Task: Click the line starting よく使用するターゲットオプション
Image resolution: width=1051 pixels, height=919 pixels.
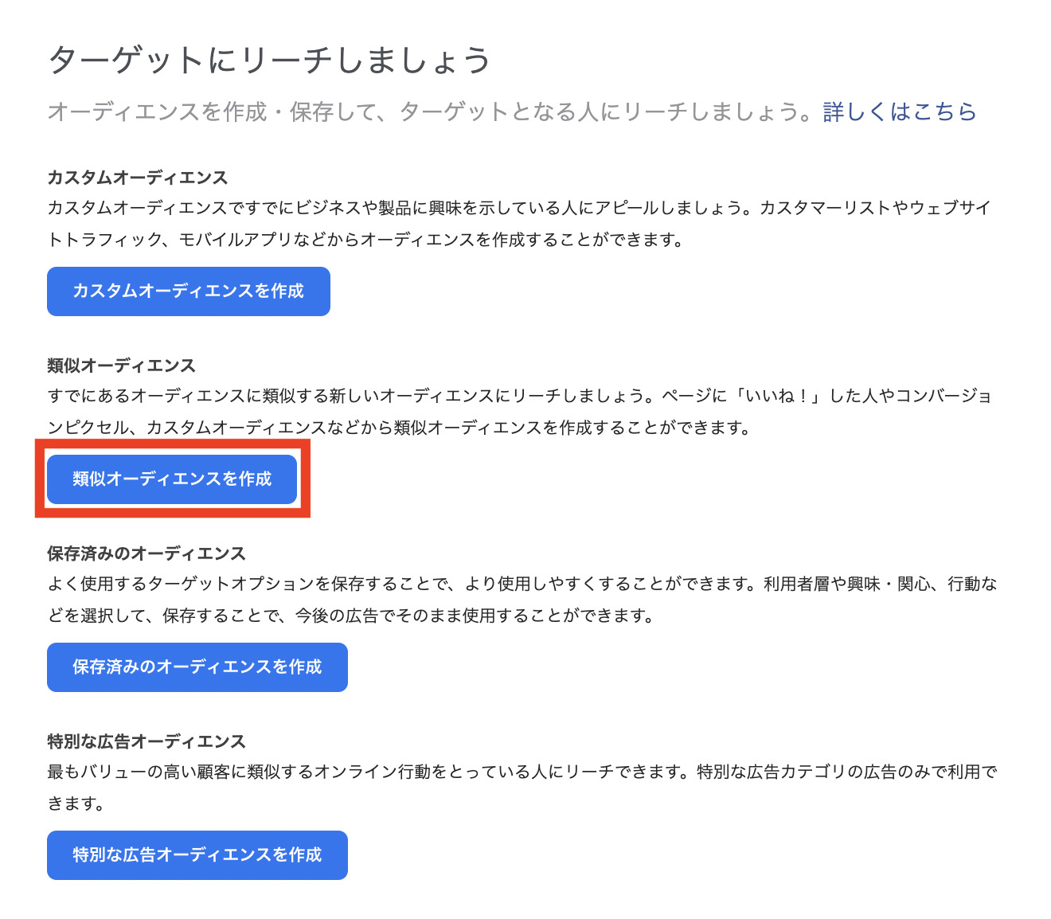Action: [522, 584]
